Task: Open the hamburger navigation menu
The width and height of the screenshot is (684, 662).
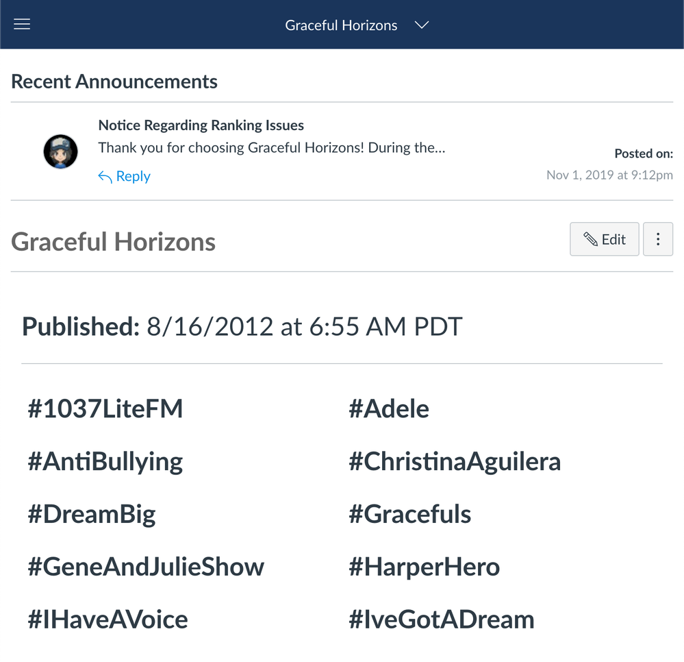Action: [x=22, y=25]
